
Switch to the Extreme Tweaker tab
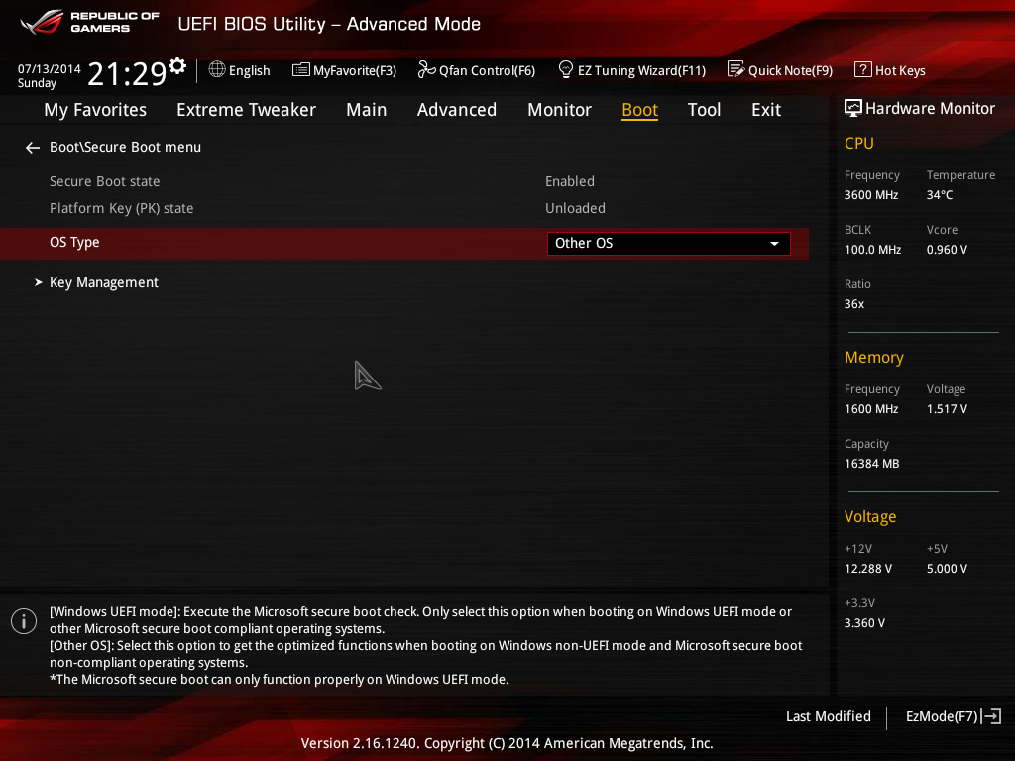[246, 110]
